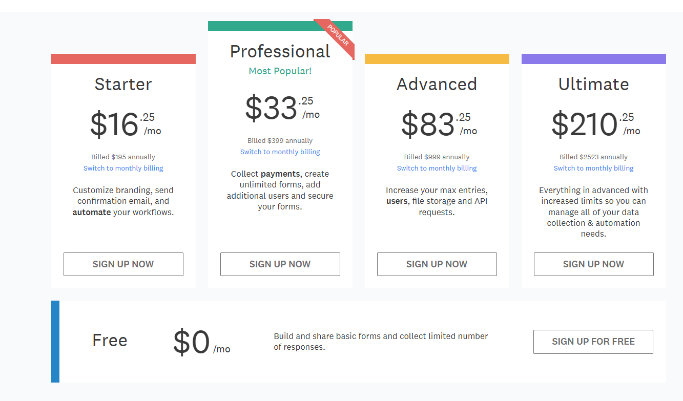The height and width of the screenshot is (401, 683).
Task: Switch to monthly billing for the Starter plan
Action: coord(123,167)
